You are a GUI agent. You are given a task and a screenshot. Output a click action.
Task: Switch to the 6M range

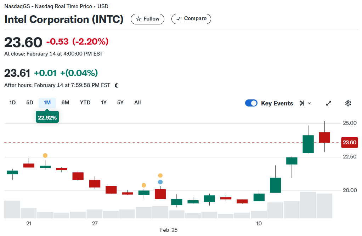point(65,103)
